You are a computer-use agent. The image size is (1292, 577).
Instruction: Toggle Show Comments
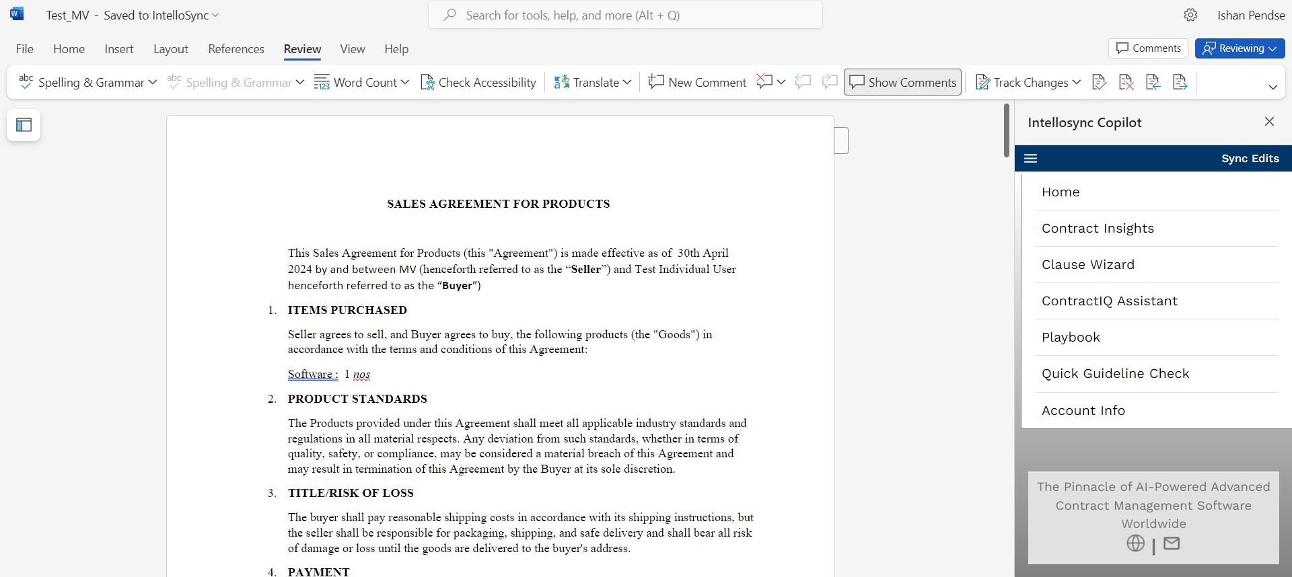(902, 82)
